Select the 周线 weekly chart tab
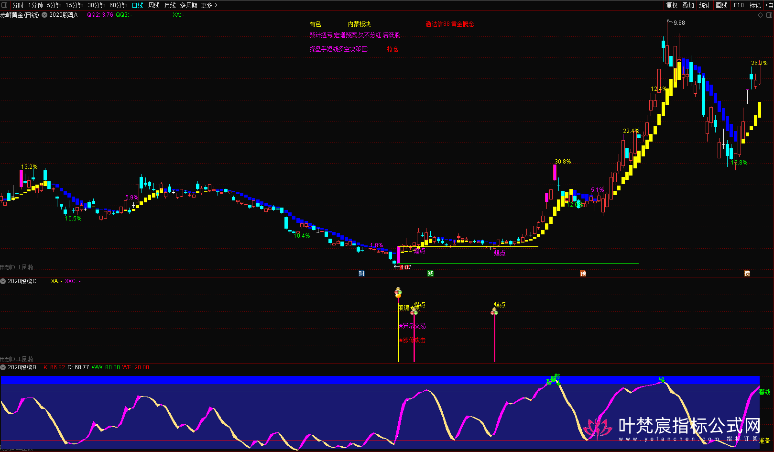The image size is (774, 452). pos(154,5)
